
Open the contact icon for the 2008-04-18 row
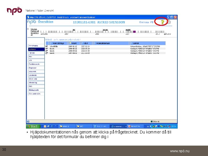(x=47, y=51)
